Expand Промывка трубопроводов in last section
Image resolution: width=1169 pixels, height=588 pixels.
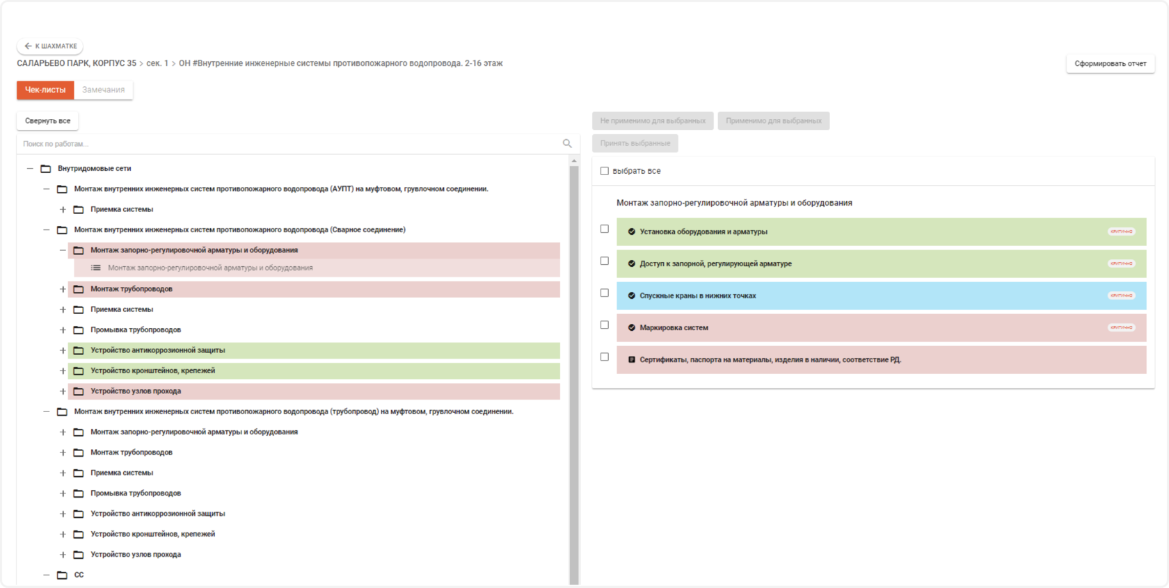63,493
